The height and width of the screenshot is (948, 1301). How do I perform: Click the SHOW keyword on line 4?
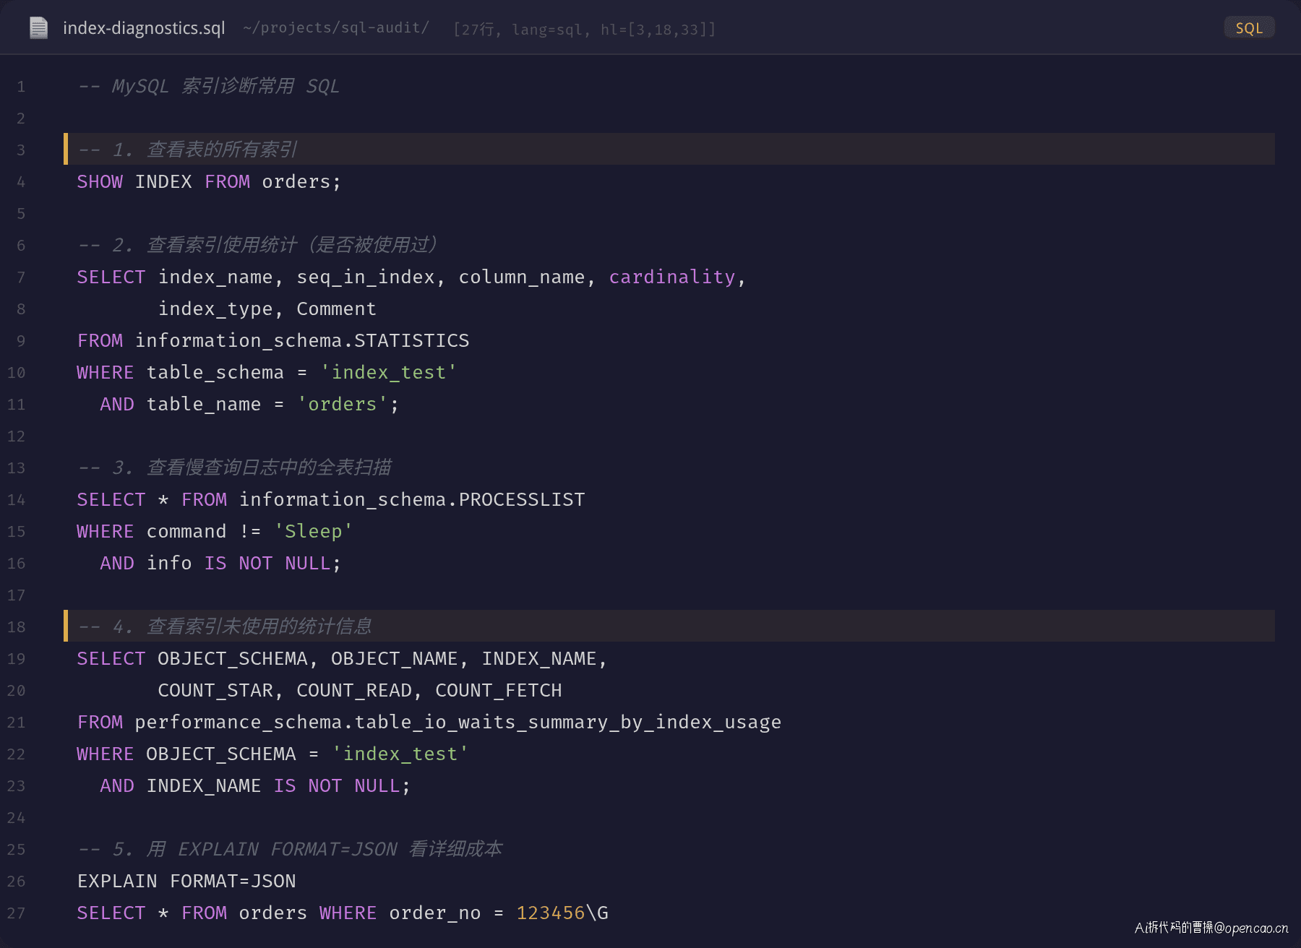pos(100,181)
